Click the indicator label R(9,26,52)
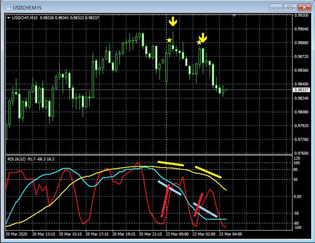315x243 pixels. pos(16,159)
